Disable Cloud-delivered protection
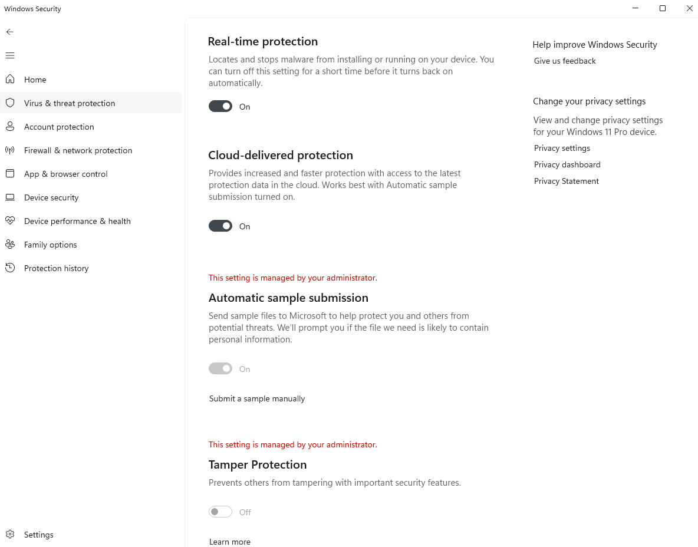Image resolution: width=698 pixels, height=547 pixels. pos(220,226)
